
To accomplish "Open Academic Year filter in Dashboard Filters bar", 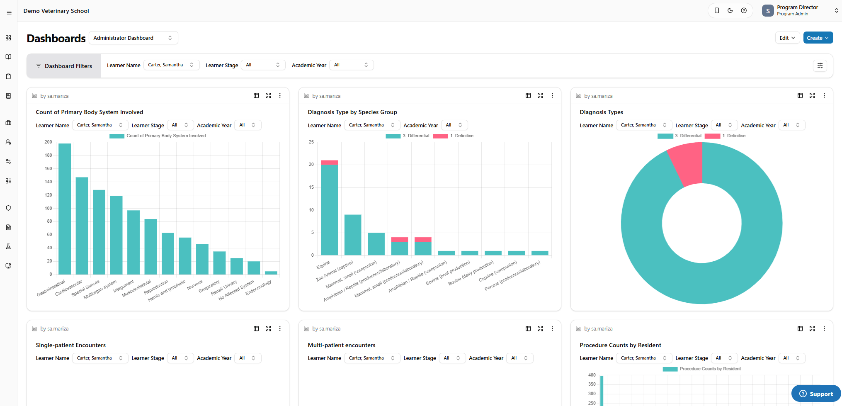I will pos(352,65).
